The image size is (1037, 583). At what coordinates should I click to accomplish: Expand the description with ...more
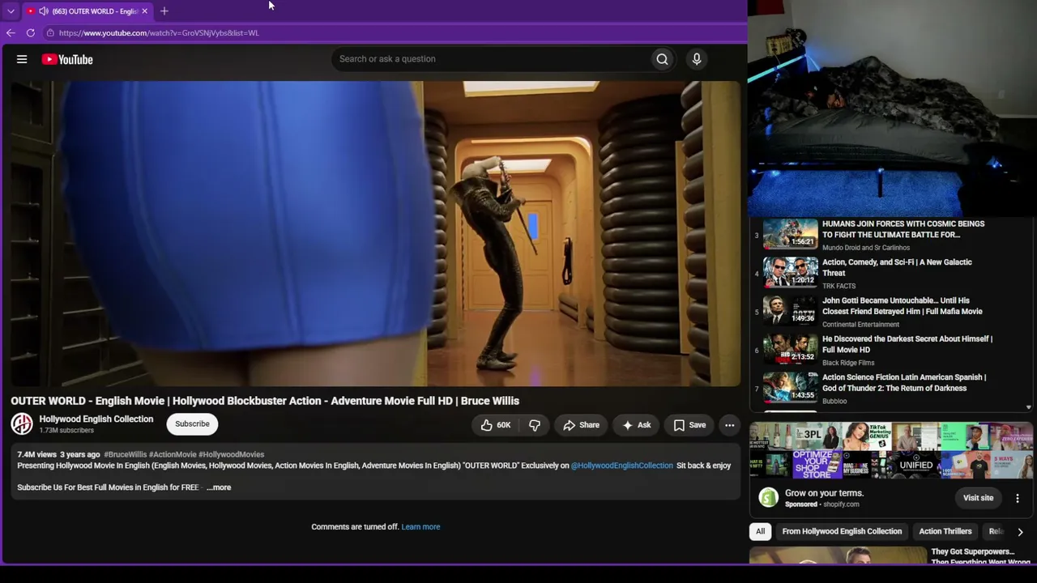click(x=219, y=487)
